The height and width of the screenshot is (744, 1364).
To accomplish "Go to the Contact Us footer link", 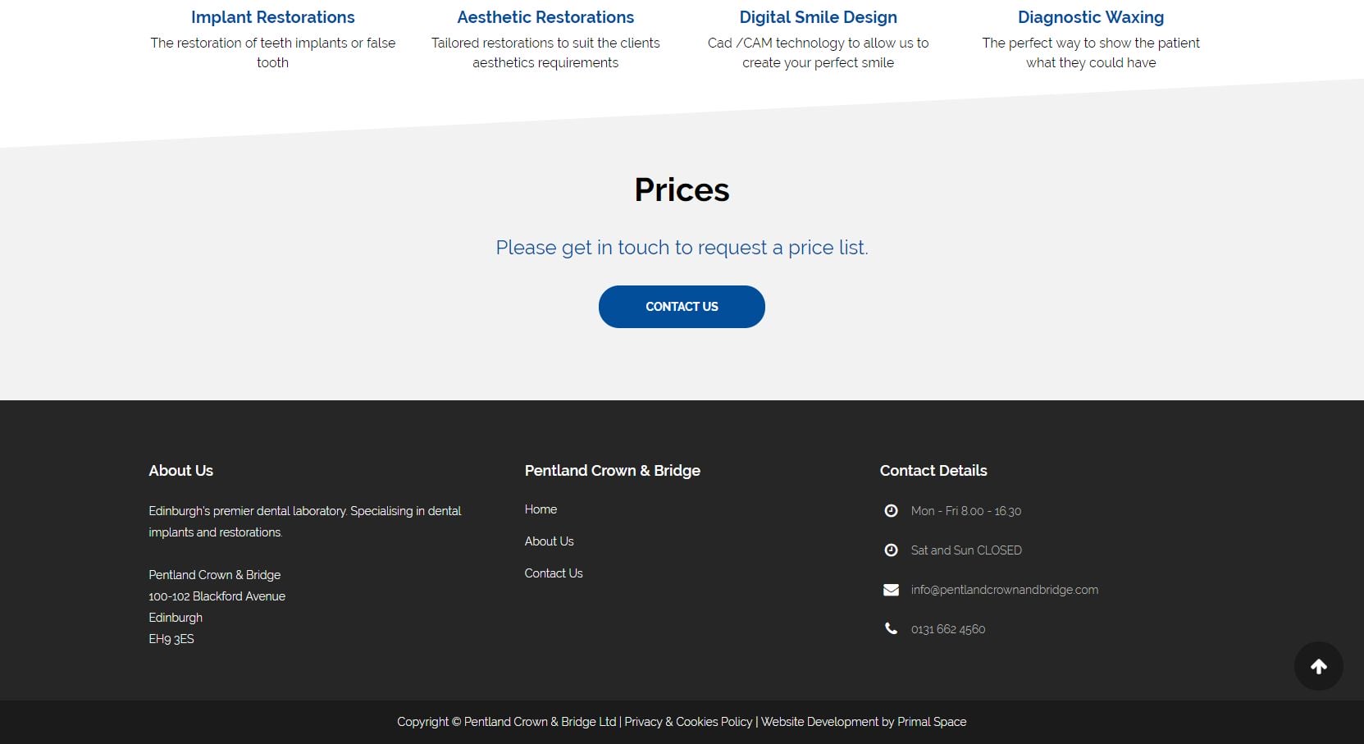I will [x=554, y=573].
